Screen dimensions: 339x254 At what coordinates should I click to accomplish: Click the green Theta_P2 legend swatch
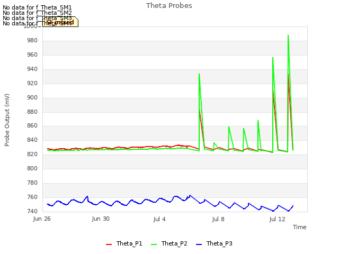click(x=154, y=244)
